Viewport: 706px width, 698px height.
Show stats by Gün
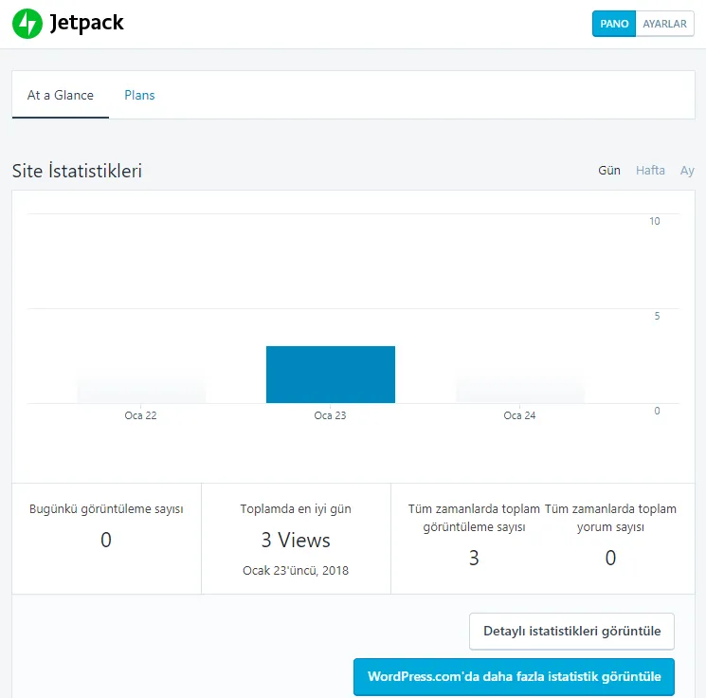(609, 171)
